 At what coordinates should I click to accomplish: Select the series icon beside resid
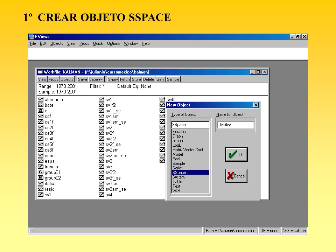coord(41,189)
